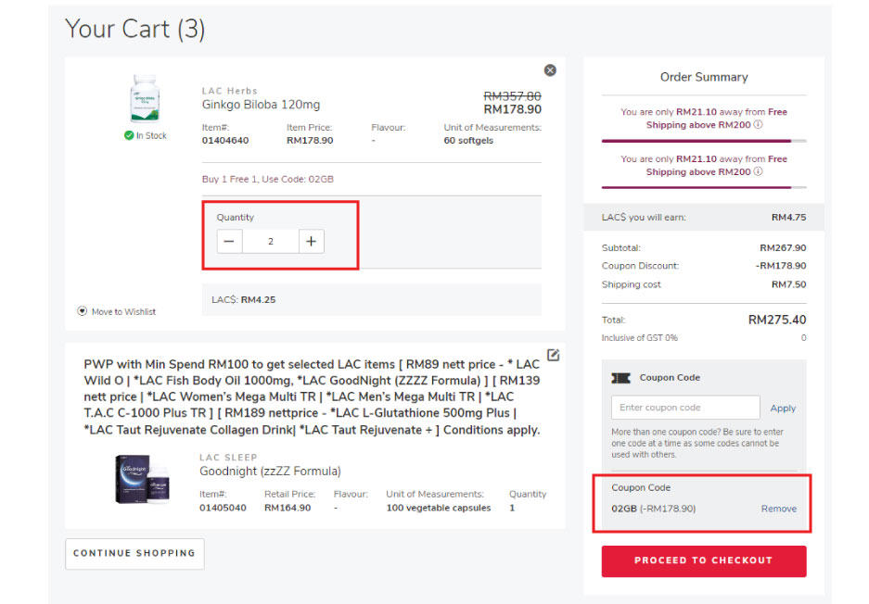869x604 pixels.
Task: Remove the 02GB coupon
Action: coord(779,509)
